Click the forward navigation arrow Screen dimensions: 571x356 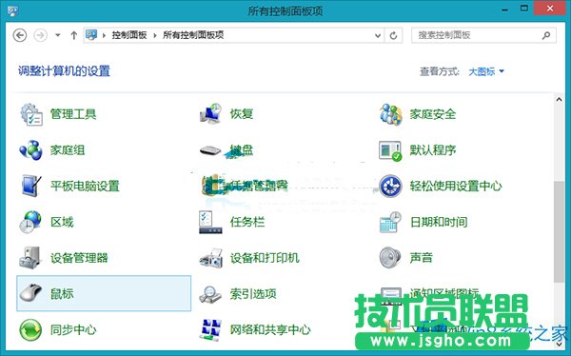(x=40, y=35)
